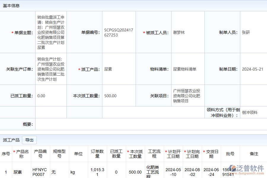Click the 备注 column header
Viewport: 267px width, 178px height.
[254, 154]
